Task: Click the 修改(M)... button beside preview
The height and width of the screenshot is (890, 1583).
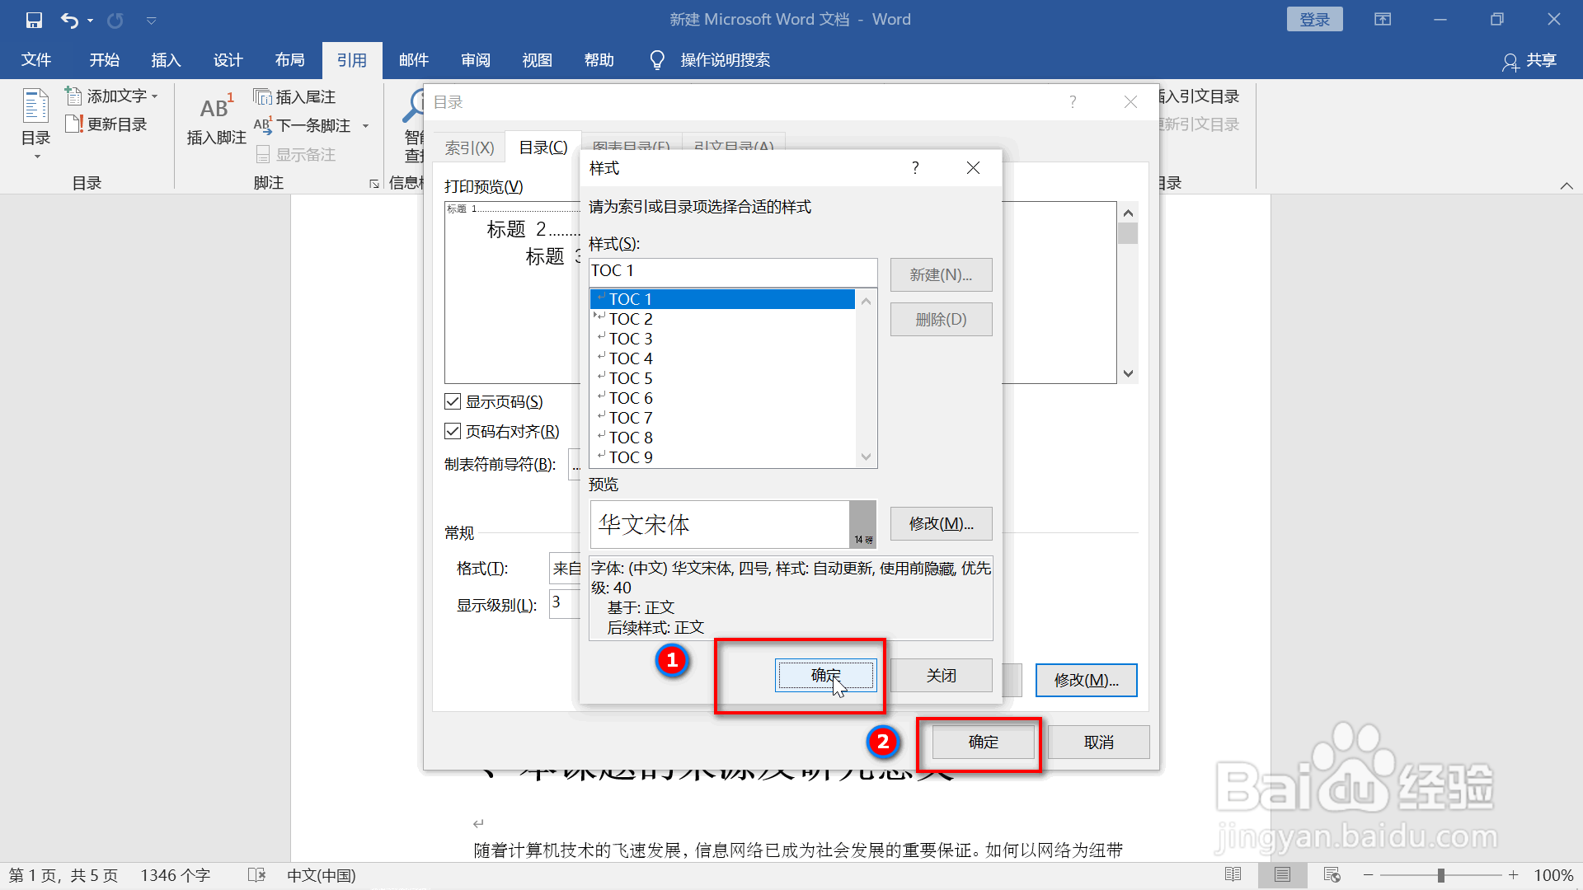Action: click(x=941, y=523)
